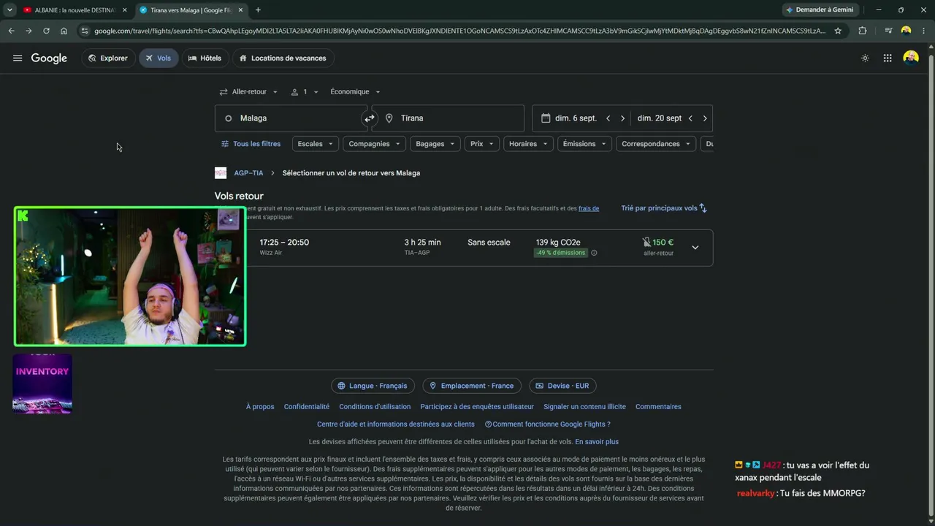This screenshot has height=526, width=935.
Task: Open the Conditions d'utilisation link
Action: pos(375,407)
